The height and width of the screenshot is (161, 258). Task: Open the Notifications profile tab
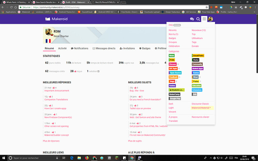(79, 48)
